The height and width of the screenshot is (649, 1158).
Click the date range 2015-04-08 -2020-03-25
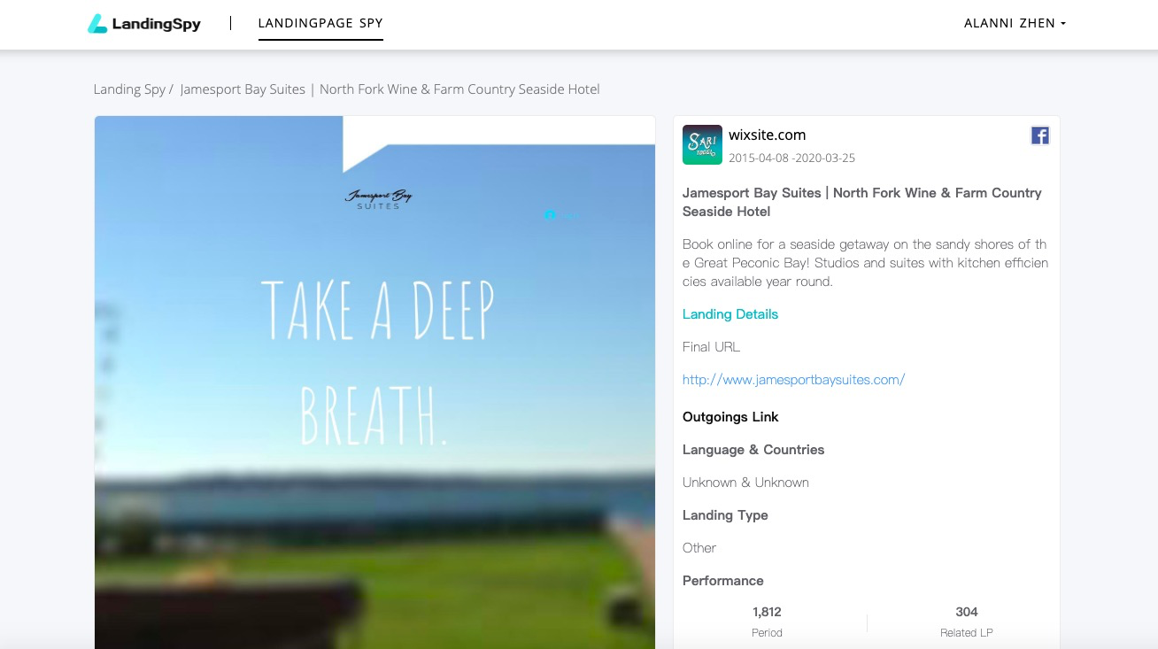(x=791, y=158)
